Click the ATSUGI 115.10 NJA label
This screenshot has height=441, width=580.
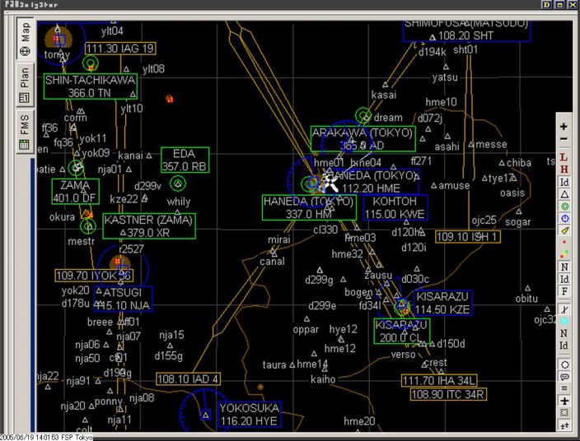(x=123, y=299)
